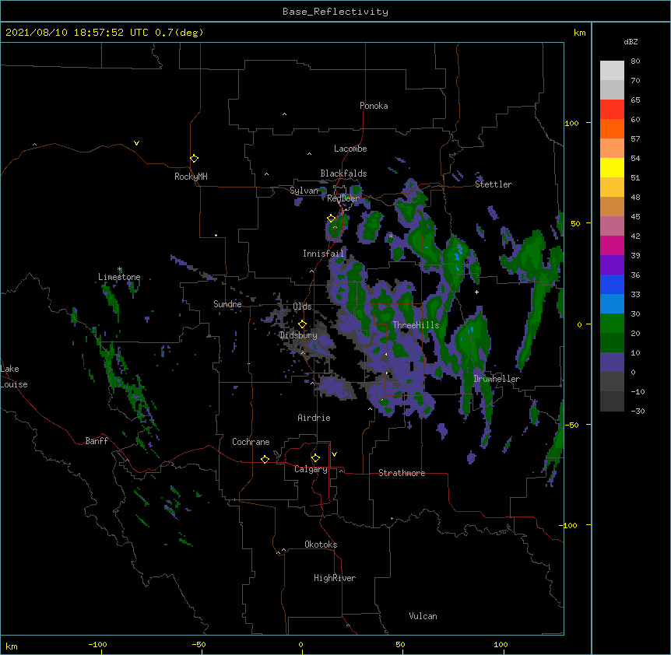Click the Airdrie city label
Screen dimensions: 671x655
(314, 418)
